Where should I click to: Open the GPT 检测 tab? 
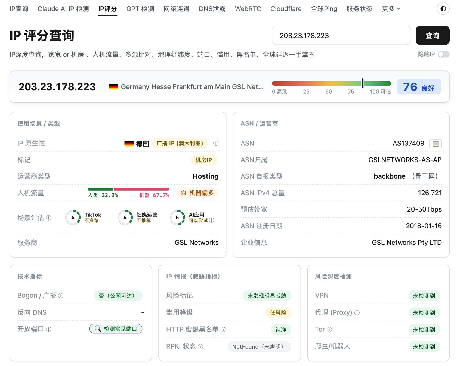pos(140,9)
